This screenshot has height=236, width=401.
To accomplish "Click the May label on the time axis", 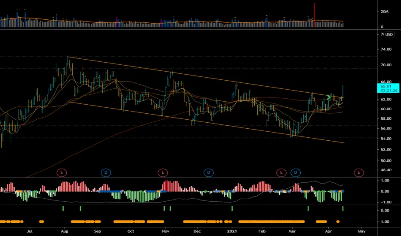I will tap(361, 231).
